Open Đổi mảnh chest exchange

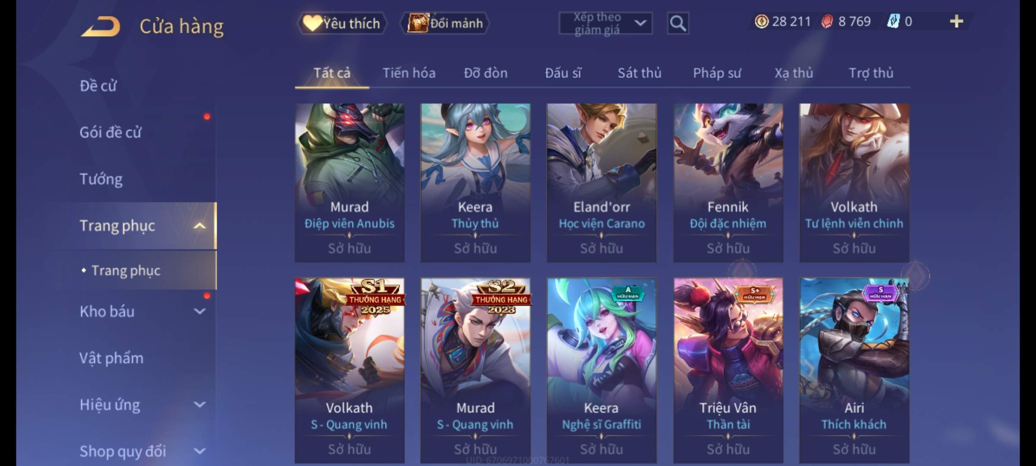[445, 23]
